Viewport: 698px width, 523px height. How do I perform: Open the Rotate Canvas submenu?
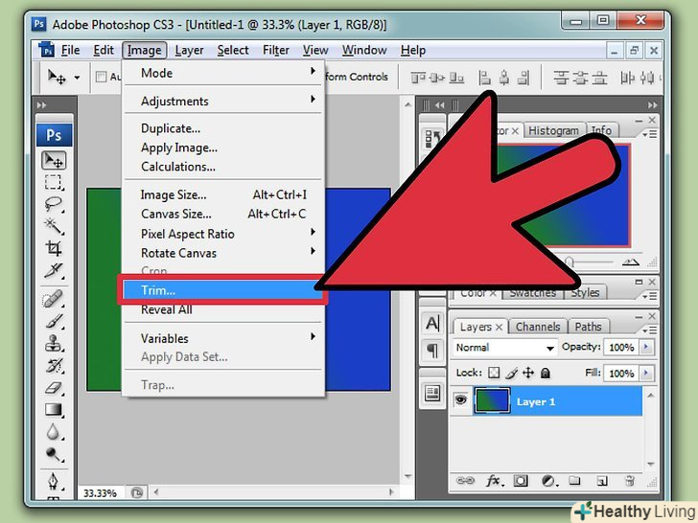click(x=222, y=253)
